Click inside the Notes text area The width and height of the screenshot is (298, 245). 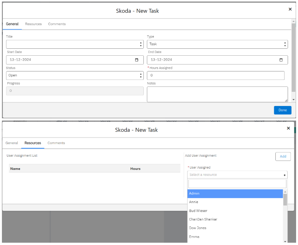pos(217,94)
